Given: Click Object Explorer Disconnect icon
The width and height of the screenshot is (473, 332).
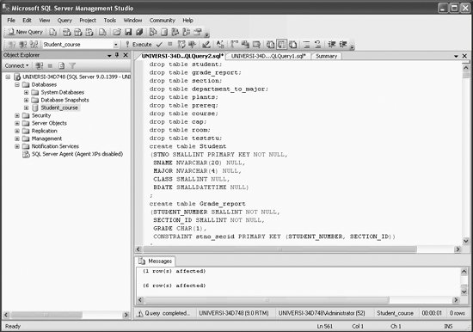Looking at the screenshot, I should click(40, 65).
